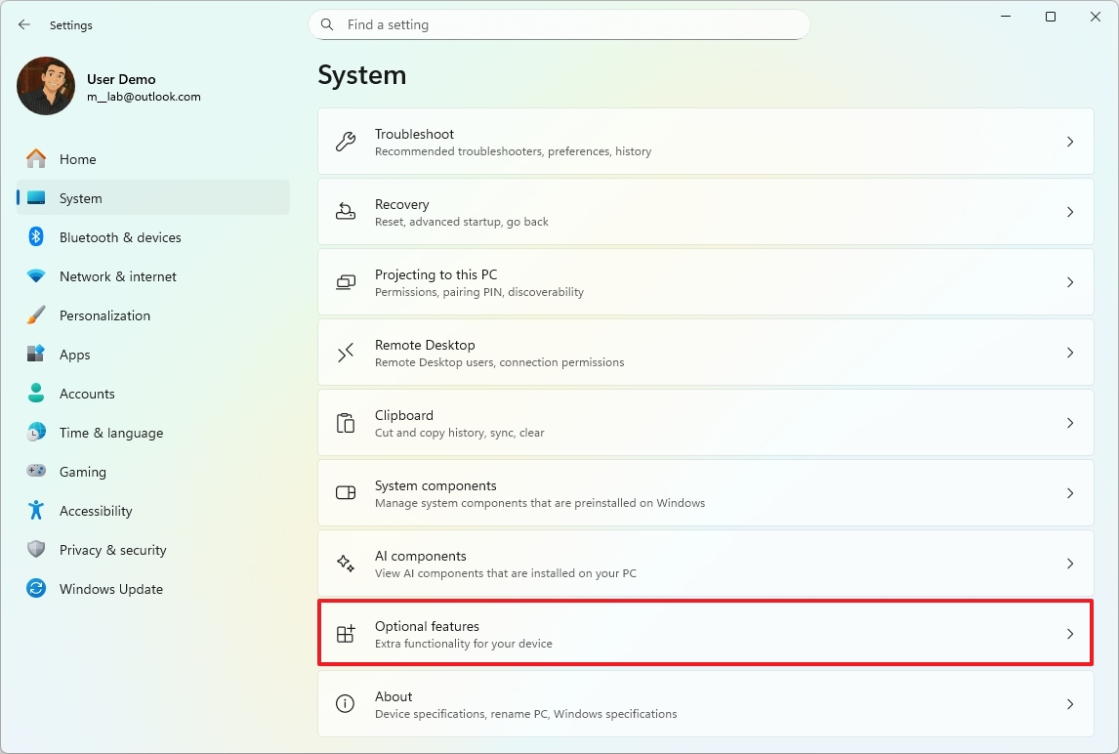
Task: Click the search magnifier icon
Action: click(328, 24)
